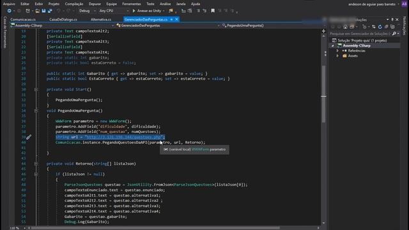Switch to the Alternativa.cs tab
409x230 pixels.
point(101,20)
